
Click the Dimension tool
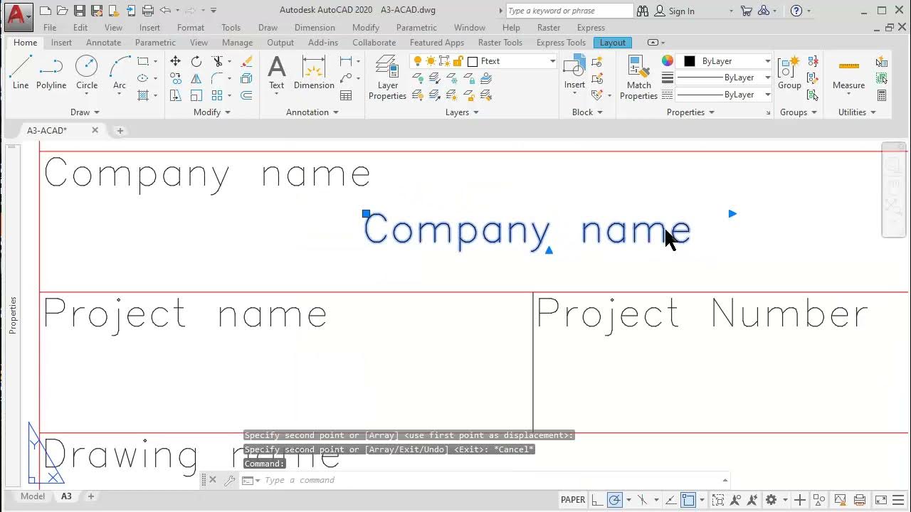point(314,73)
